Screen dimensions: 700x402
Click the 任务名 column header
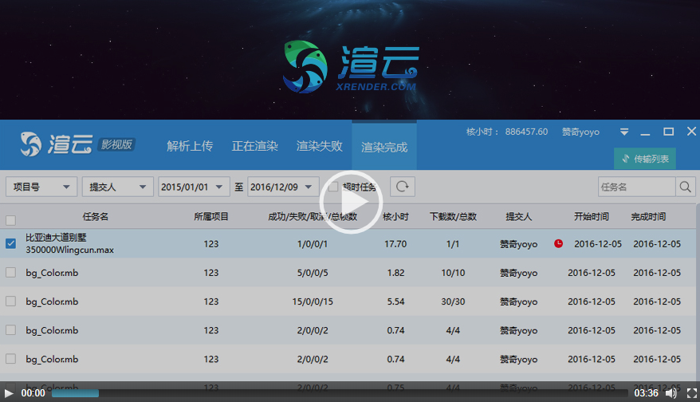(x=96, y=217)
